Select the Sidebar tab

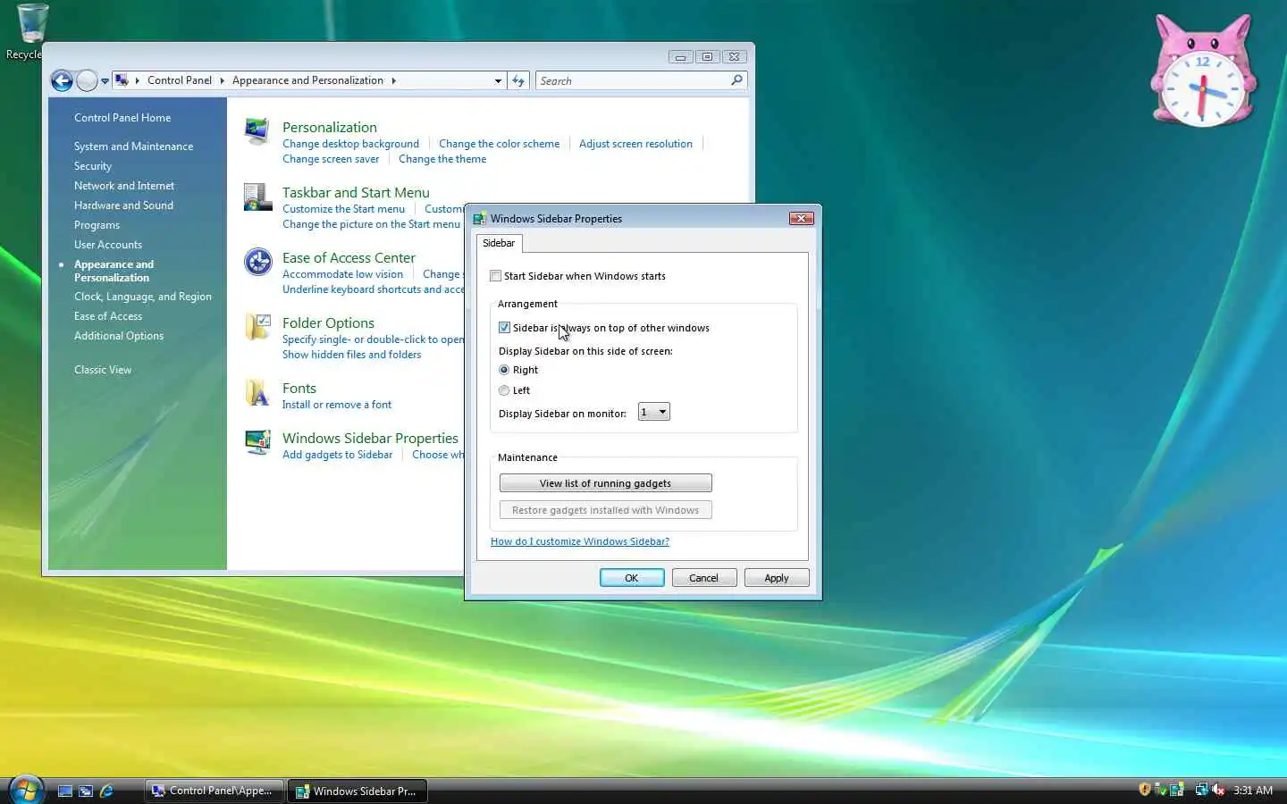(499, 243)
